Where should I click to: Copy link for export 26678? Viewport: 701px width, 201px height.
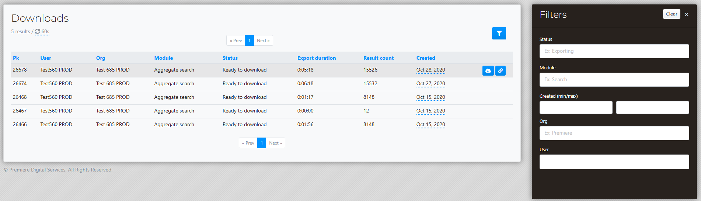[x=501, y=70]
